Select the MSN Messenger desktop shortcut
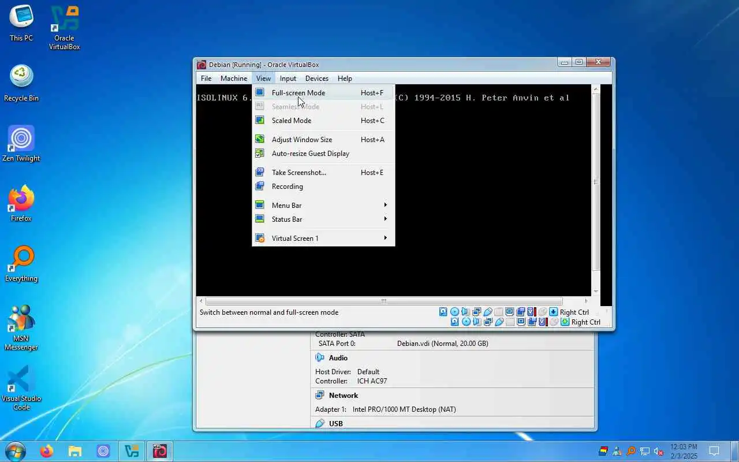This screenshot has height=462, width=739. (x=21, y=327)
